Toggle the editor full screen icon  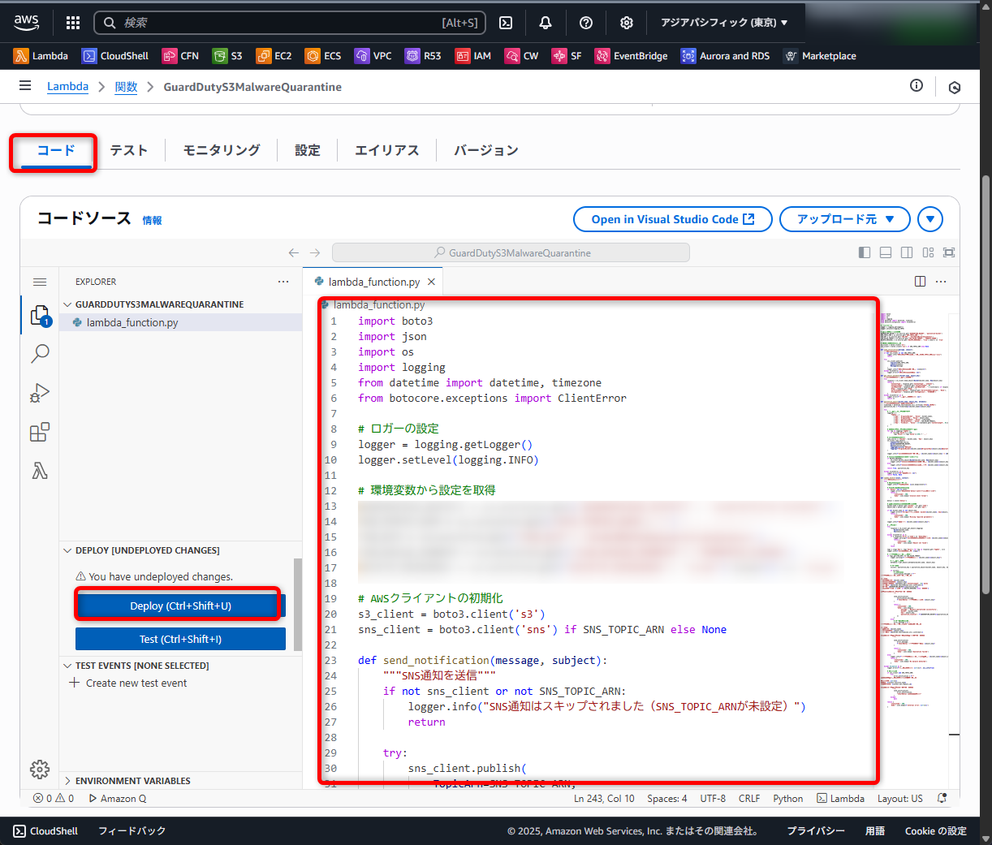(x=949, y=252)
